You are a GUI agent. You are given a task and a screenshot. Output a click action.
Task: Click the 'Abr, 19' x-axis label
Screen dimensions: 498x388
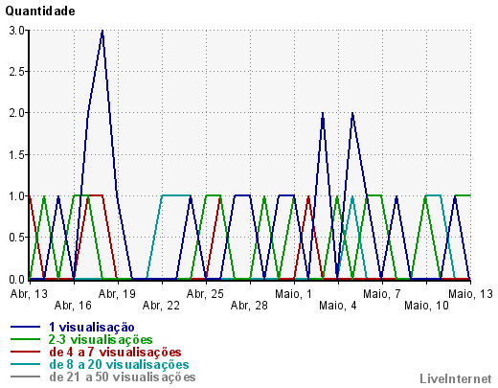[117, 294]
